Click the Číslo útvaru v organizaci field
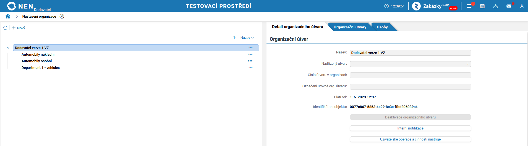 (x=410, y=75)
